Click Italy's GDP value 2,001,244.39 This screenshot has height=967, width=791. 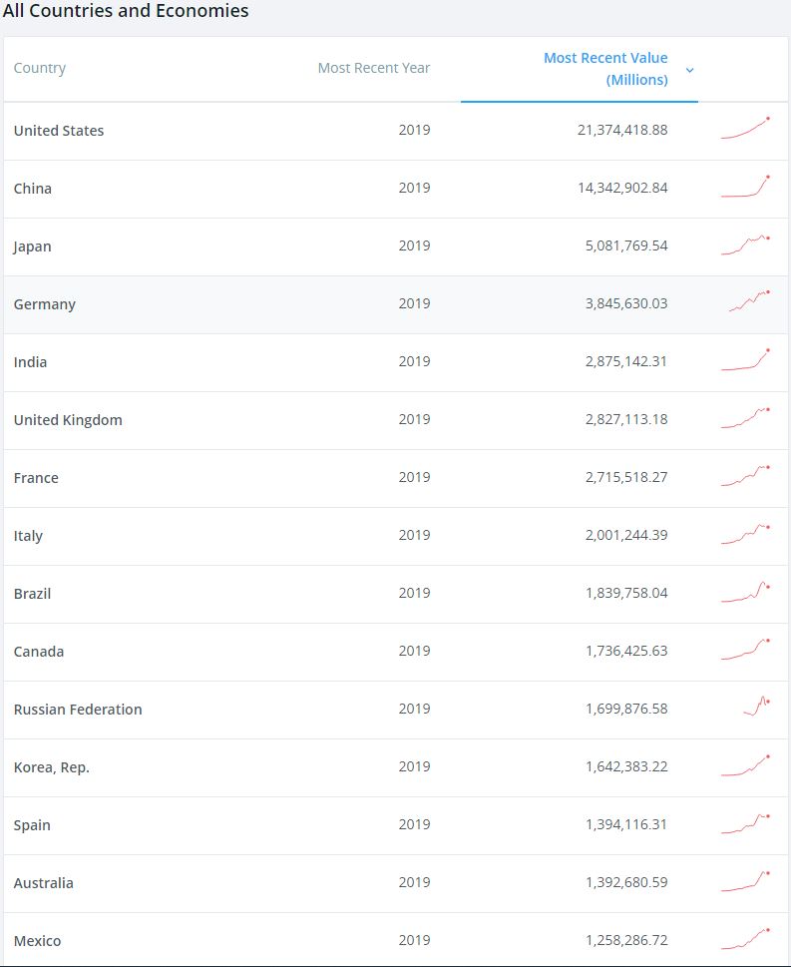click(626, 535)
